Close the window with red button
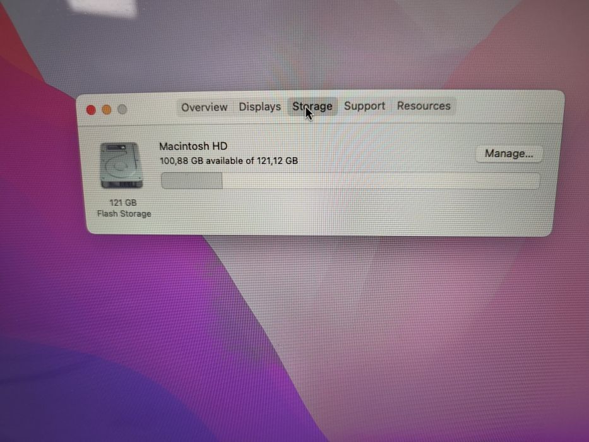Screen dimensions: 589x442 point(91,110)
